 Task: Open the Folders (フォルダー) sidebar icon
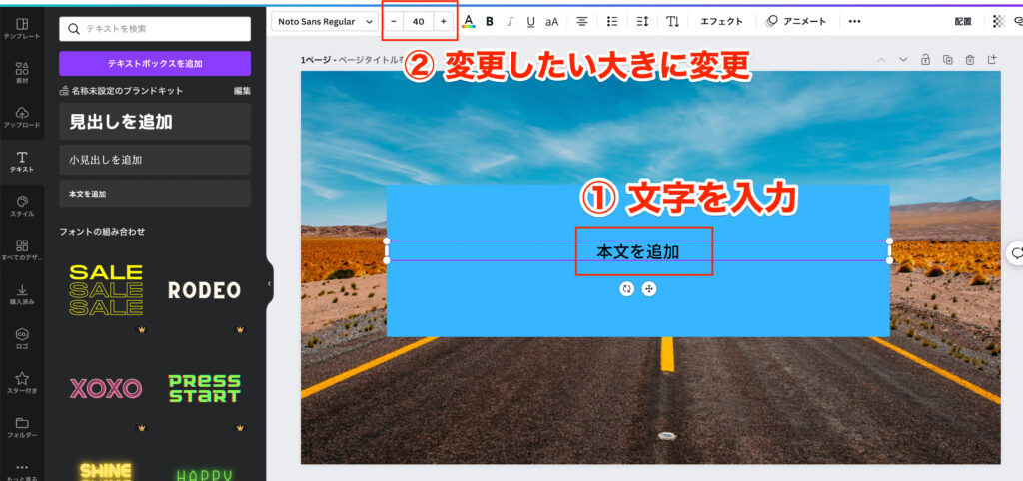(22, 427)
